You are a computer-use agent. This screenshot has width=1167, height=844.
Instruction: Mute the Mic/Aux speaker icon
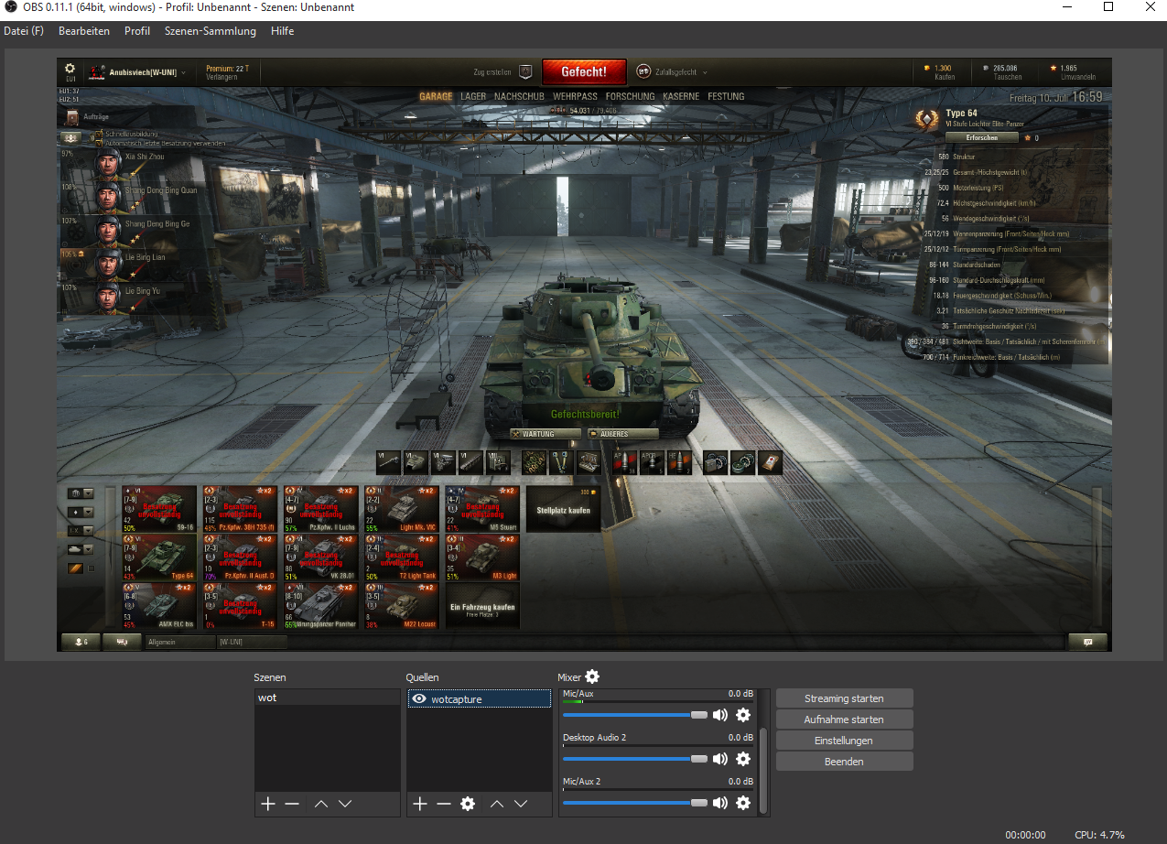(720, 715)
